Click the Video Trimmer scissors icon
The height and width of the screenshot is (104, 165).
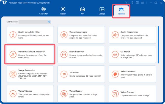click(x=13, y=94)
